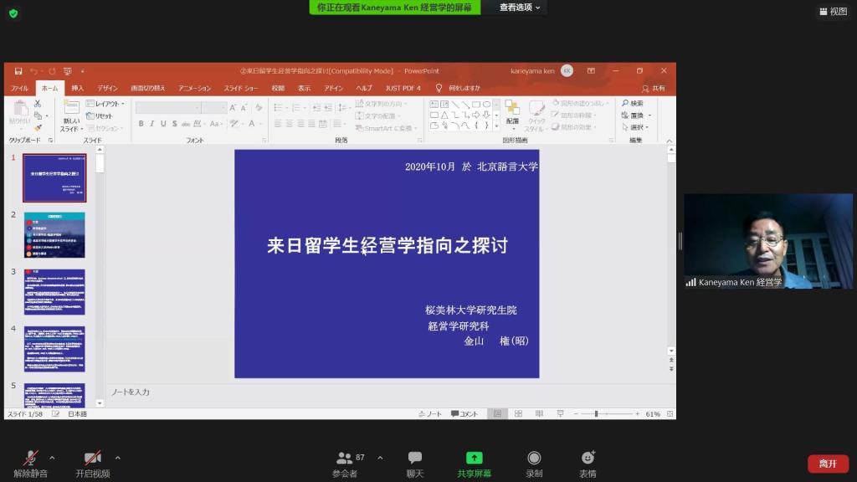
Task: Open the 查看选项 view options dropdown
Action: coord(521,8)
